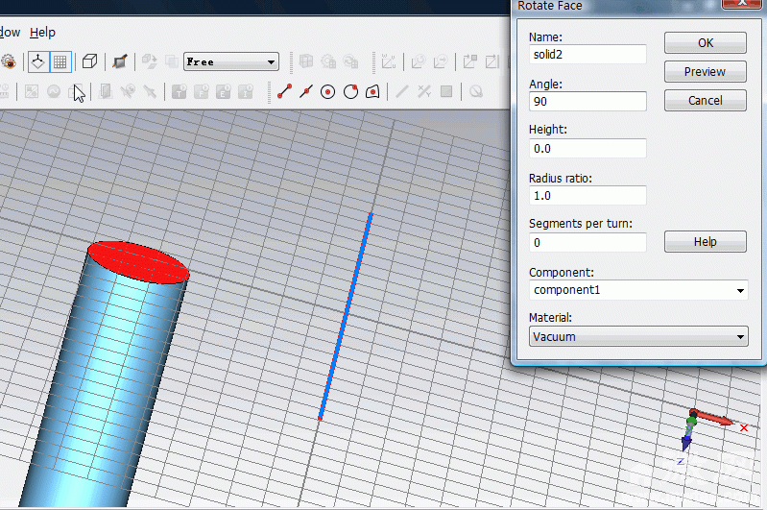
Task: Click Cancel in Rotate Face dialog
Action: point(705,101)
